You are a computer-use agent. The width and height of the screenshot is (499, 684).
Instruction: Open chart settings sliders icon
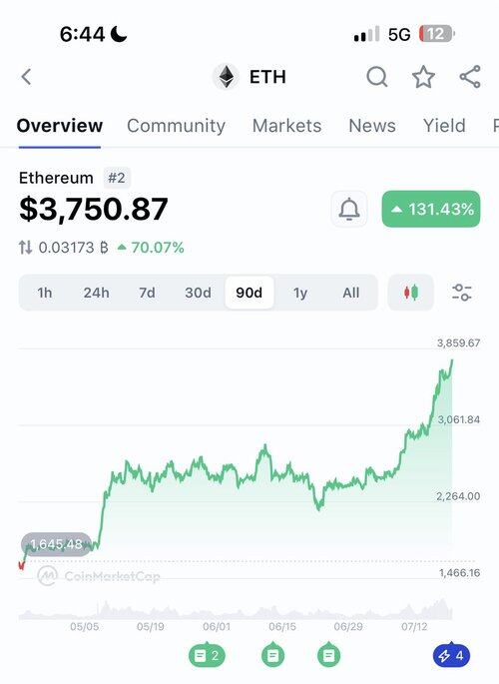pos(461,293)
